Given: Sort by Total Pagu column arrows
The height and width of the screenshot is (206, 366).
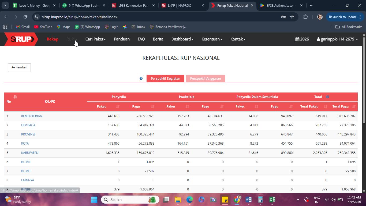Looking at the screenshot, I should point(354,106).
